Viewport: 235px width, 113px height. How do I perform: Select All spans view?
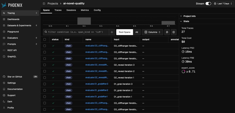tap(137, 32)
